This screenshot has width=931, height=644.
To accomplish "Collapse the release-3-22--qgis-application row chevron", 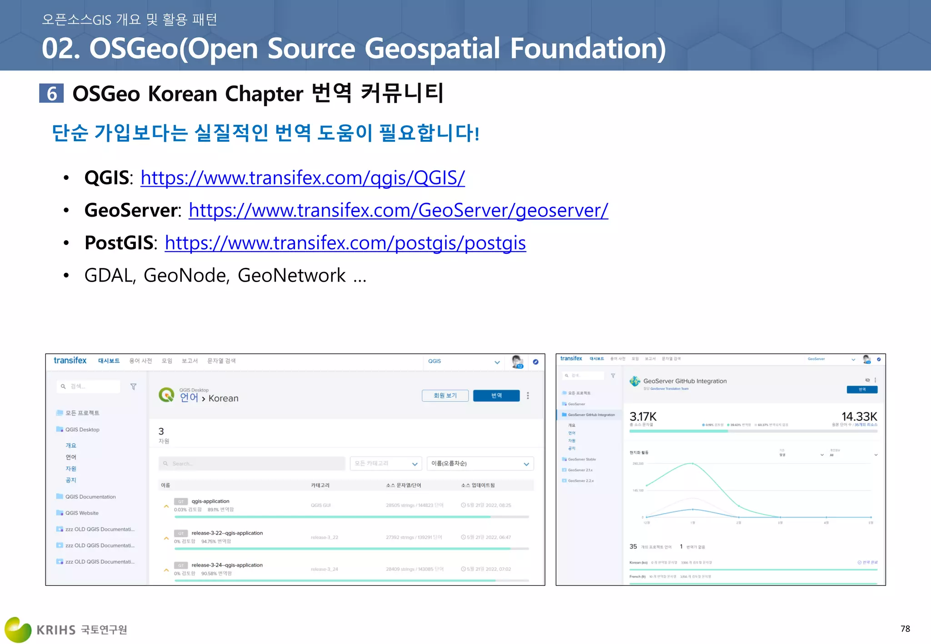I will (x=166, y=538).
